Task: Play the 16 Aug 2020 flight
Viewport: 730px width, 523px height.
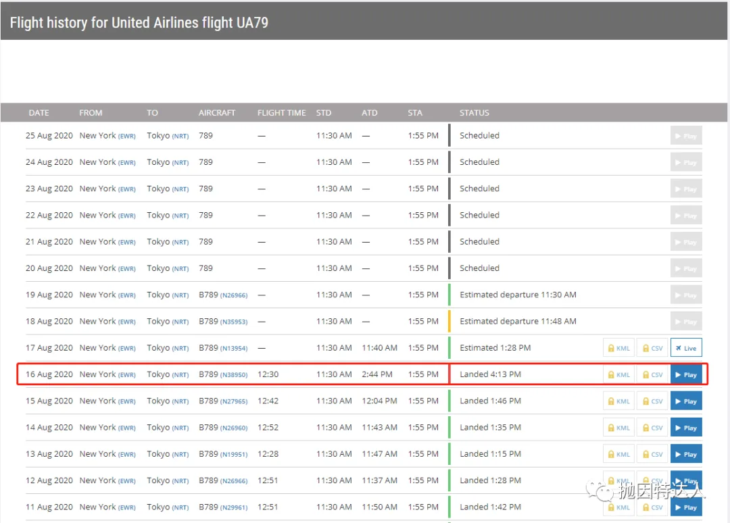Action: point(685,374)
